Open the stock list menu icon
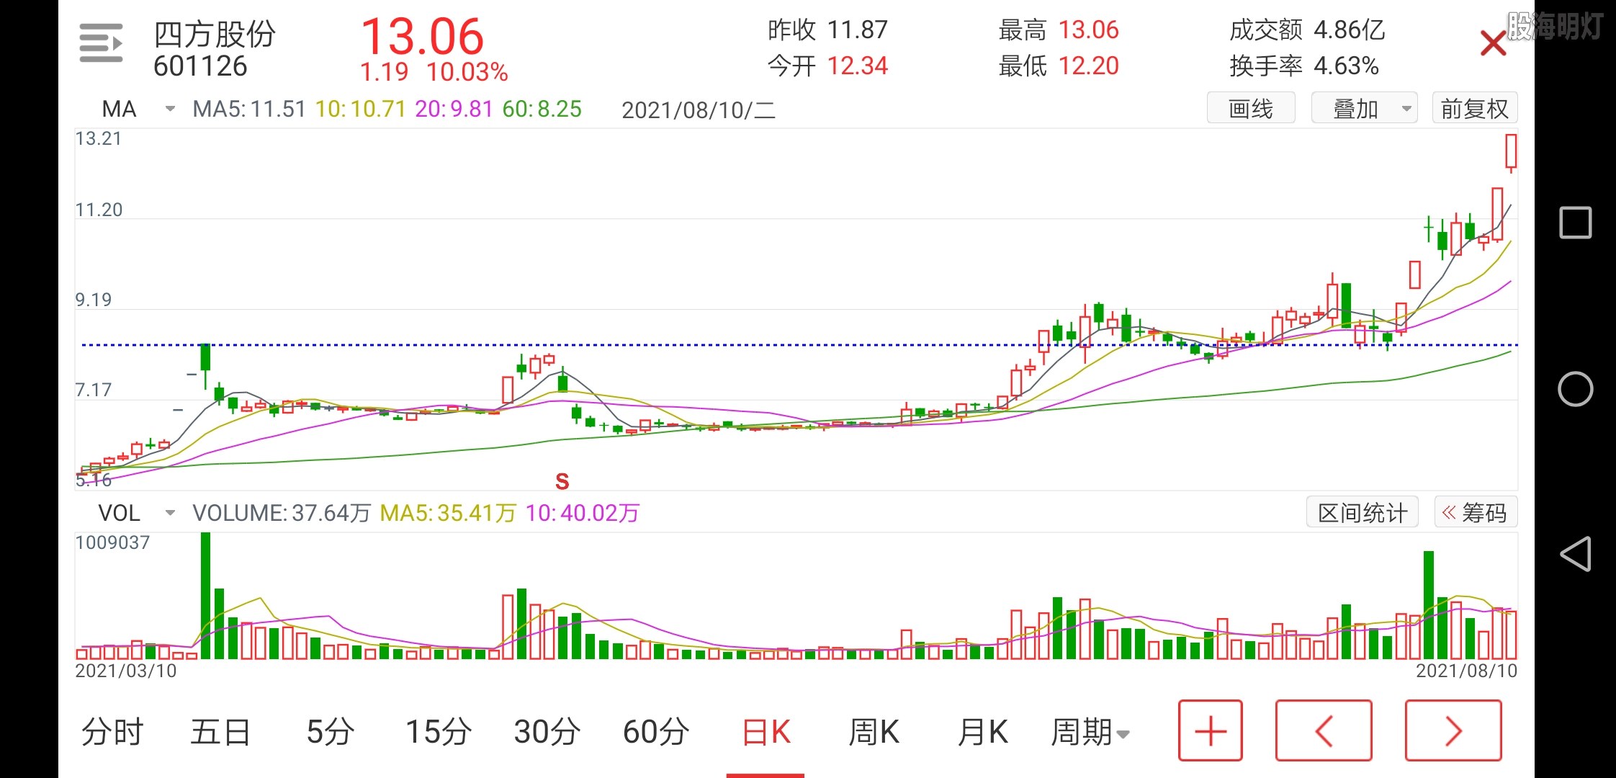The width and height of the screenshot is (1616, 778). (101, 43)
